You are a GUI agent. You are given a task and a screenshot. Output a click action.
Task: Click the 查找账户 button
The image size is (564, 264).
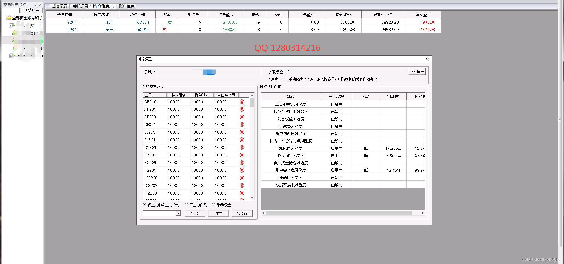click(31, 10)
